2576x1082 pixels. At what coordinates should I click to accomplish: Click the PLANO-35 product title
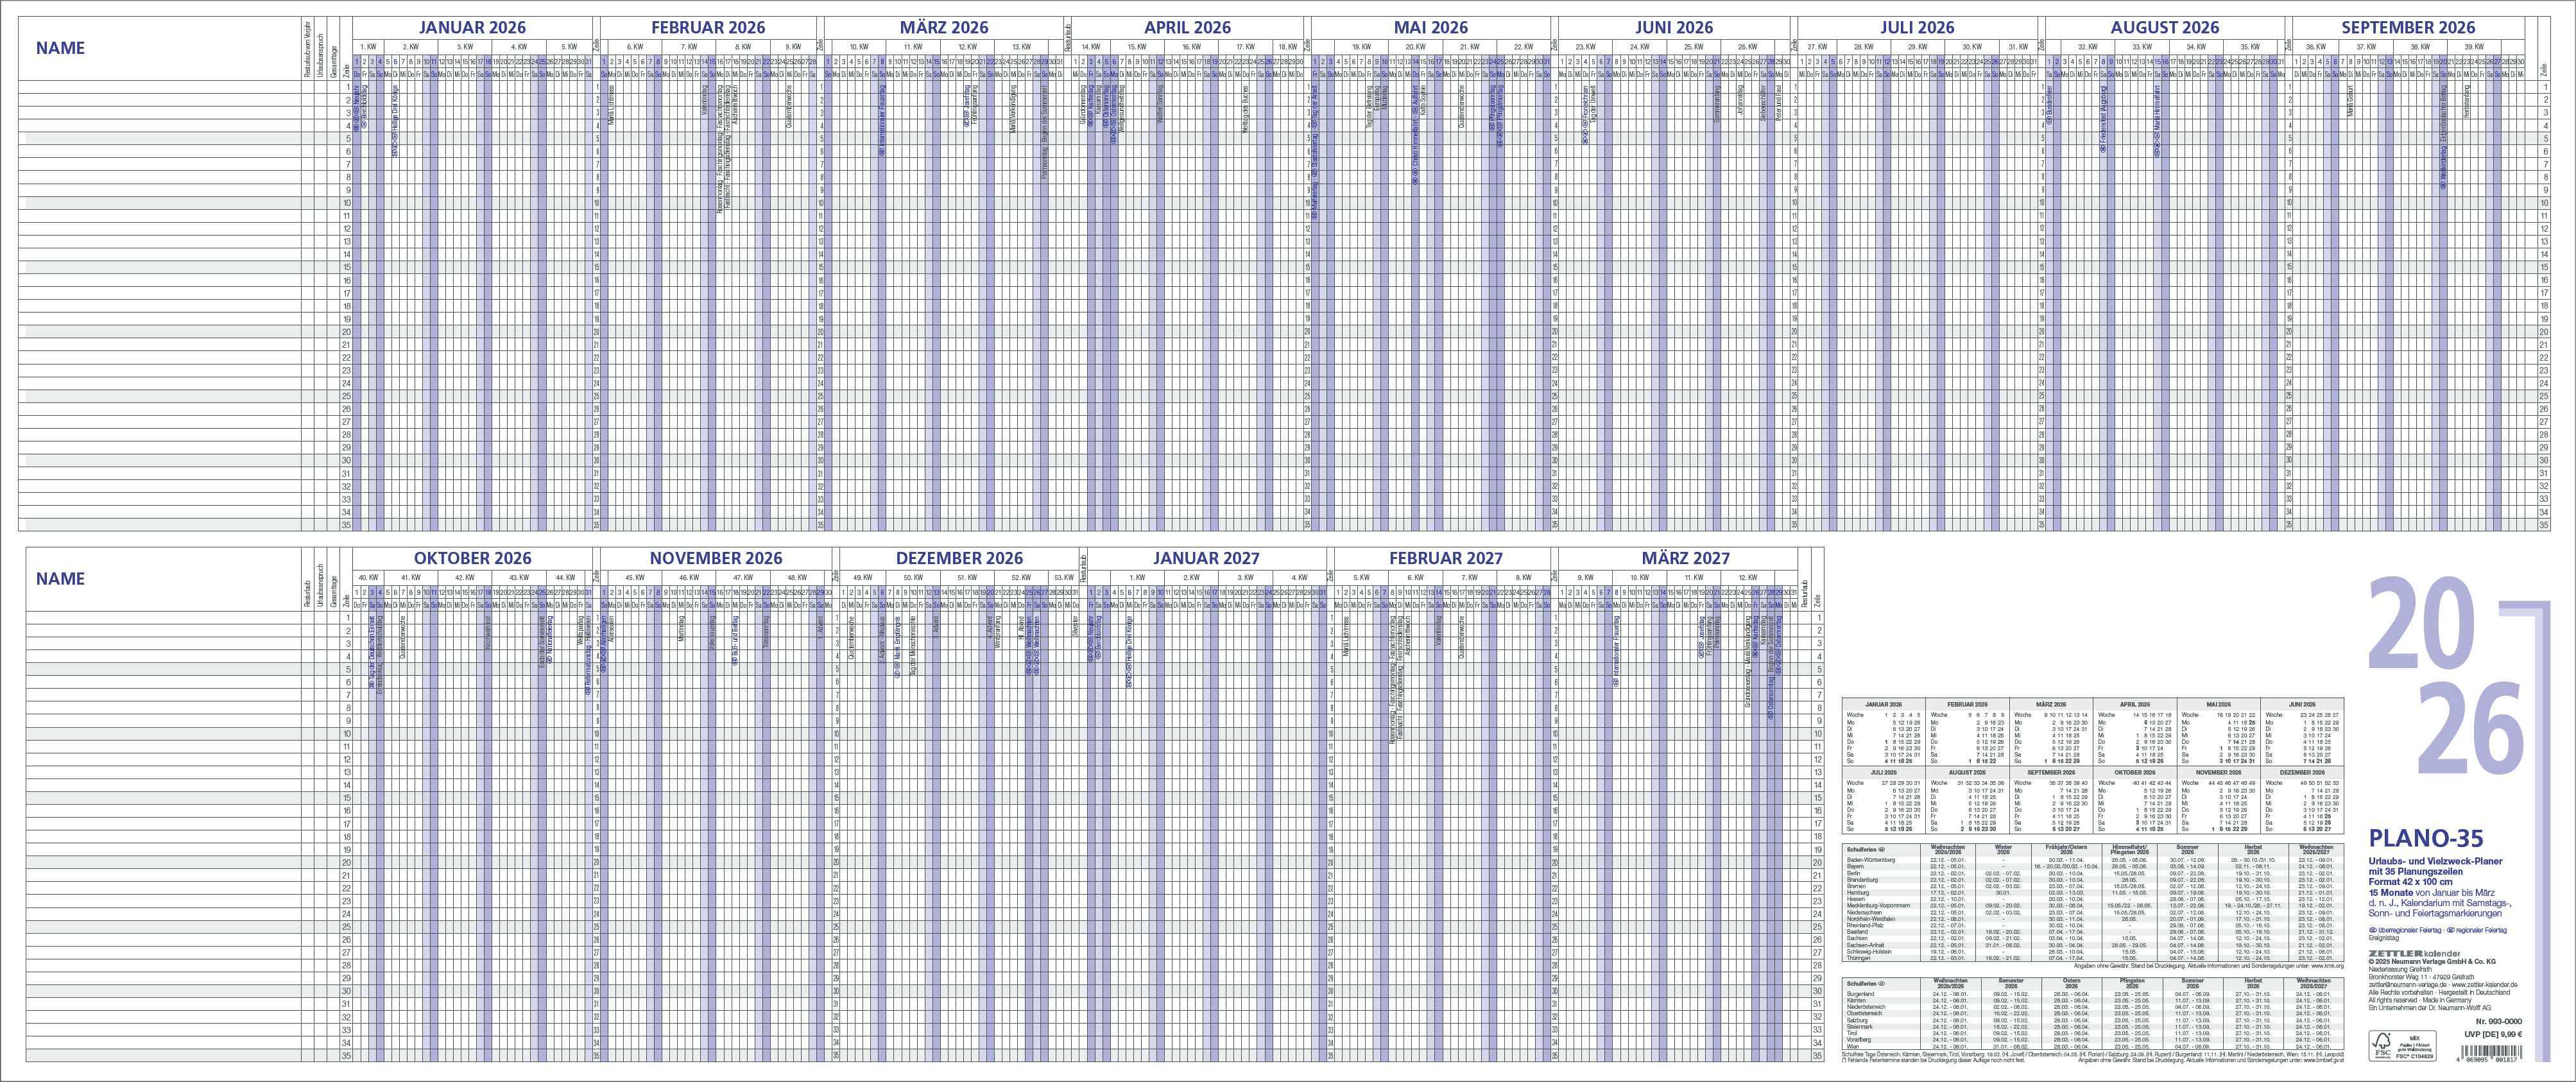pos(2427,839)
